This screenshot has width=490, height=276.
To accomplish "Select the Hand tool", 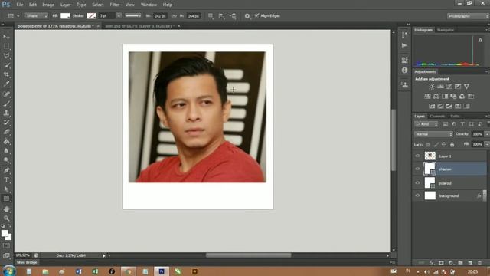I will pos(6,209).
